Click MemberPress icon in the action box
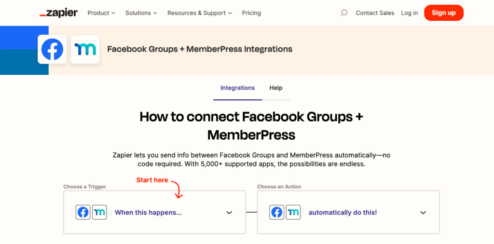 (x=293, y=213)
